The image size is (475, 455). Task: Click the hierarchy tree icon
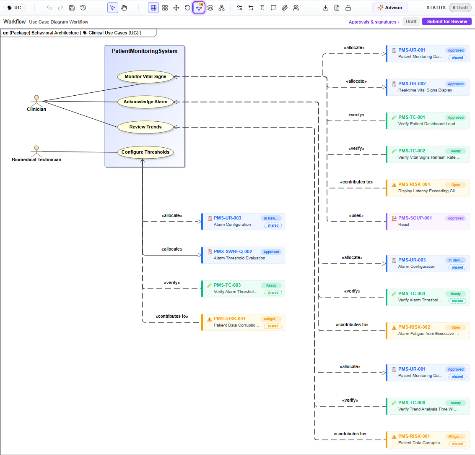[222, 8]
